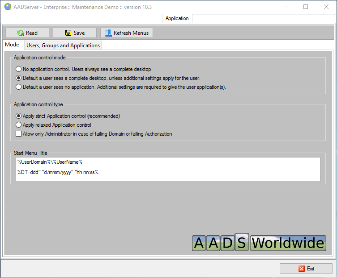
Task: Select 'No application control' radio option
Action: (18, 69)
